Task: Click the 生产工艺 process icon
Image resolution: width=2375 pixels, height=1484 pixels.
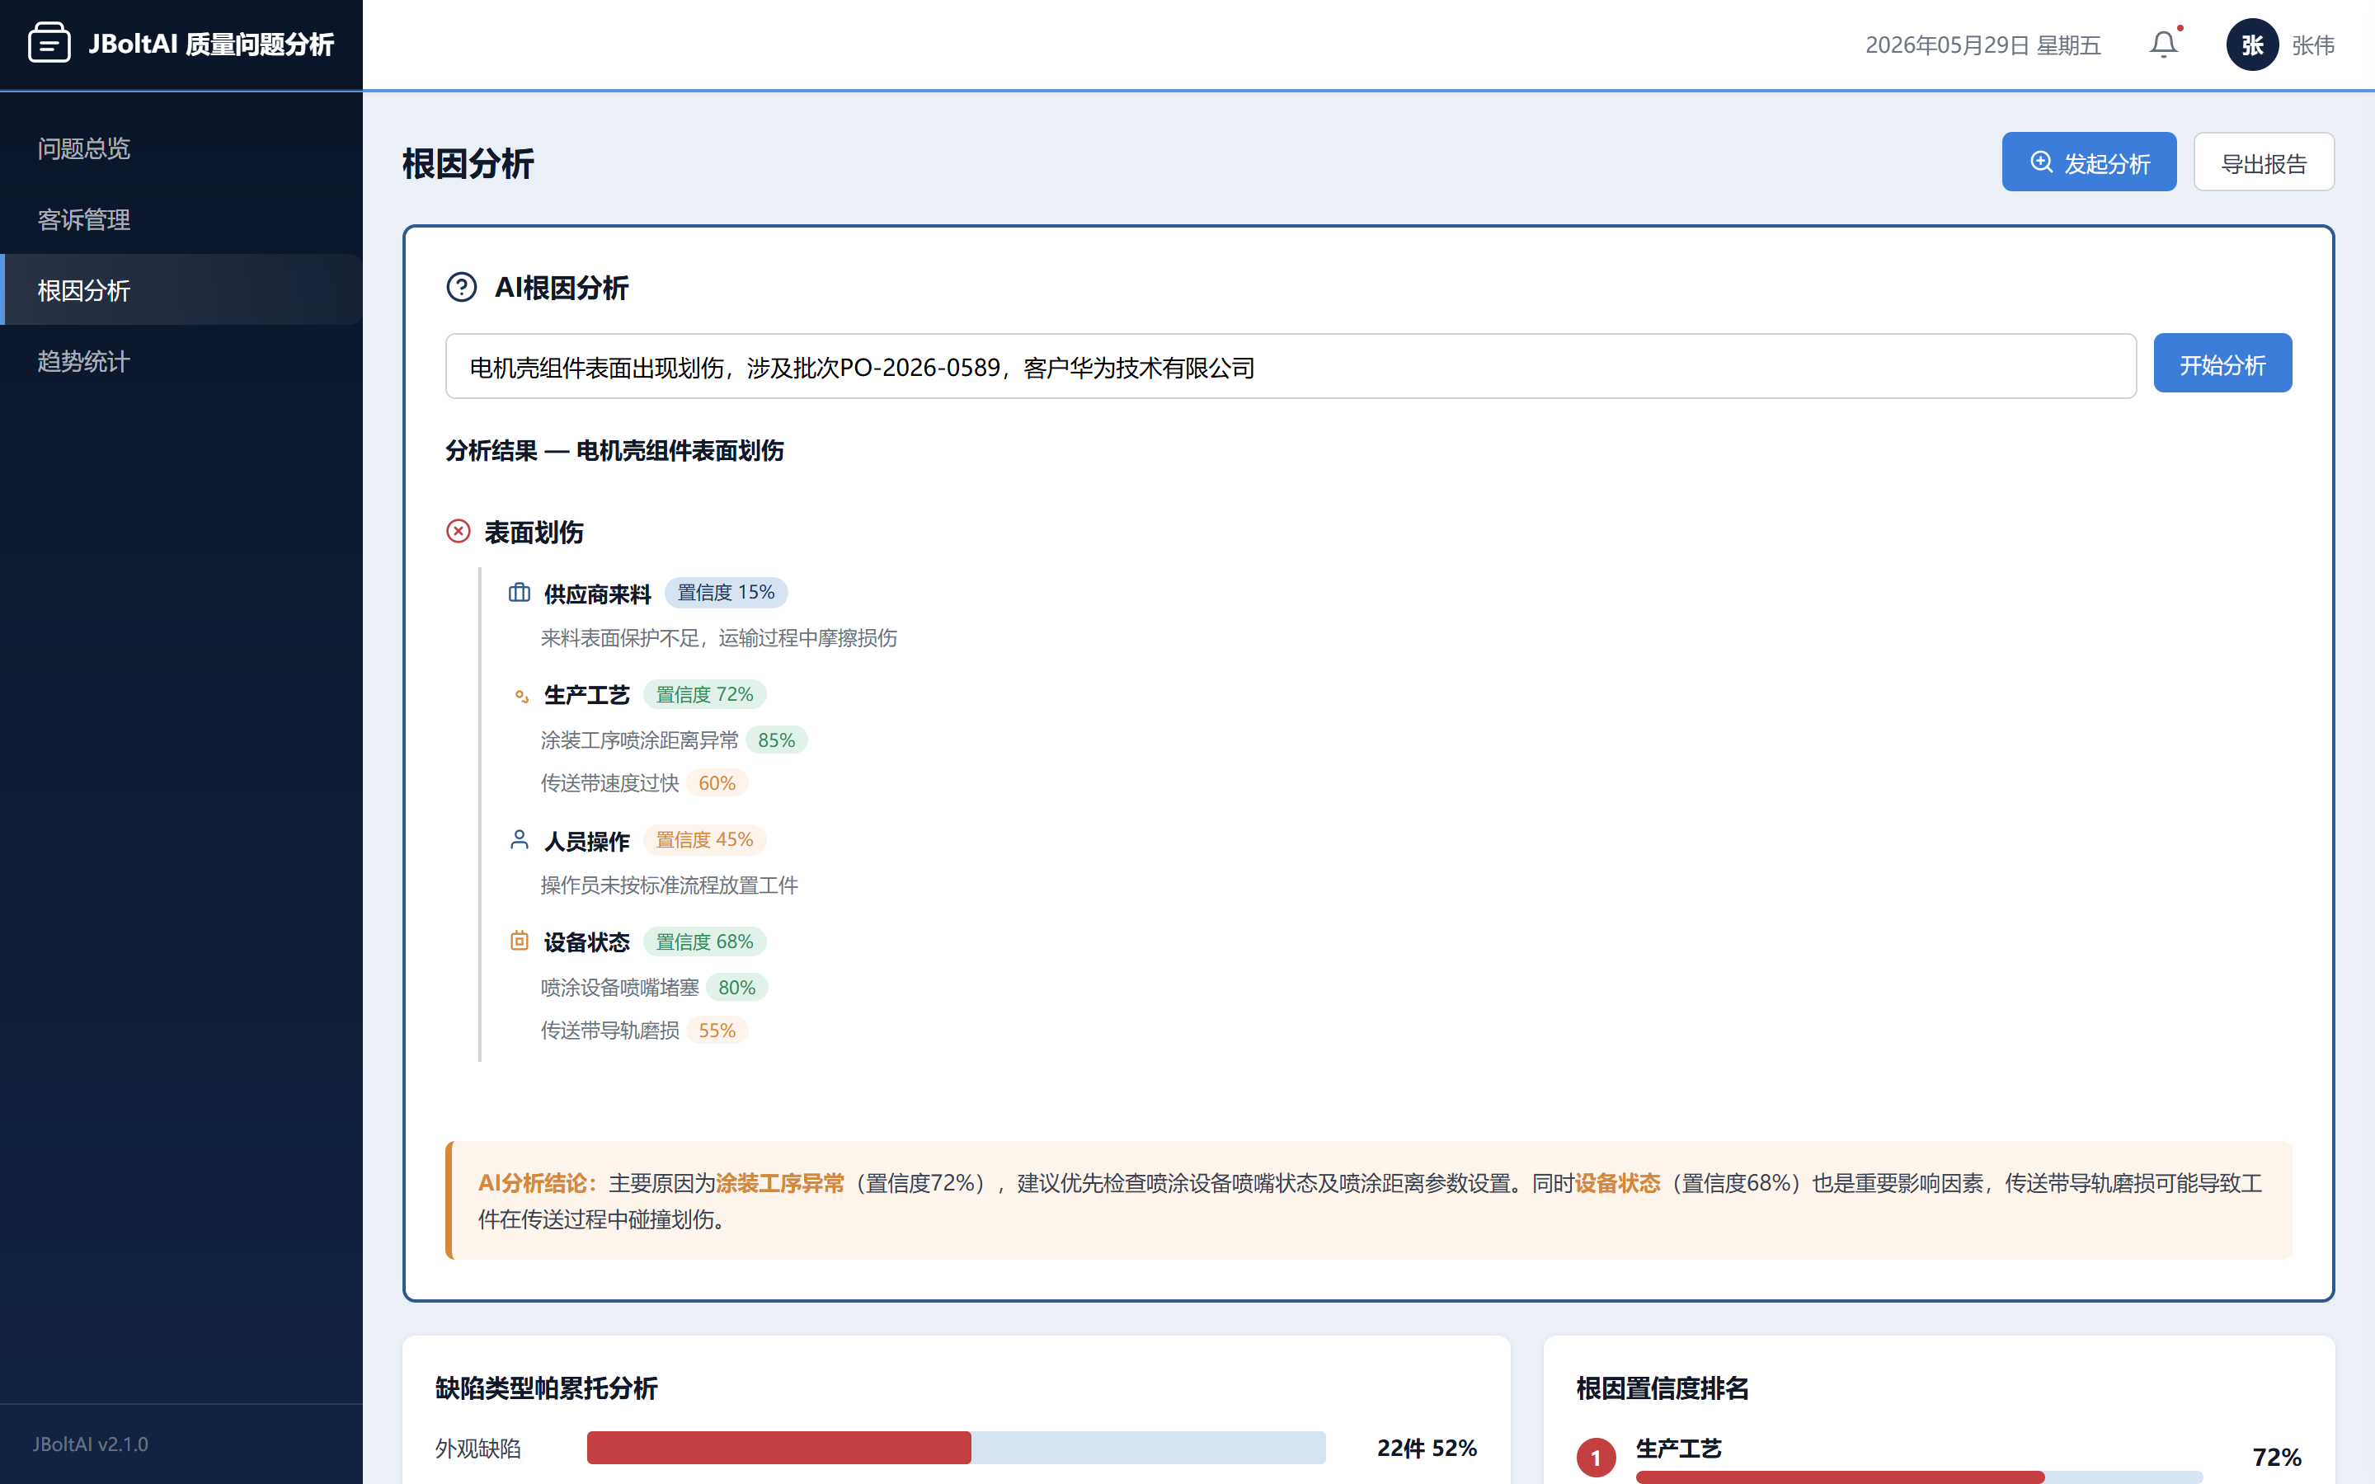Action: (x=521, y=696)
